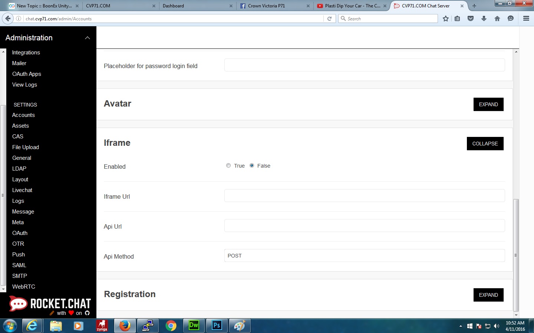This screenshot has height=333, width=534.
Task: Open Google Chrome from the taskbar
Action: coord(171,326)
